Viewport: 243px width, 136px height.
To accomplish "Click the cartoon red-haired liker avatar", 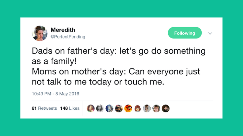I will pyautogui.click(x=138, y=108).
